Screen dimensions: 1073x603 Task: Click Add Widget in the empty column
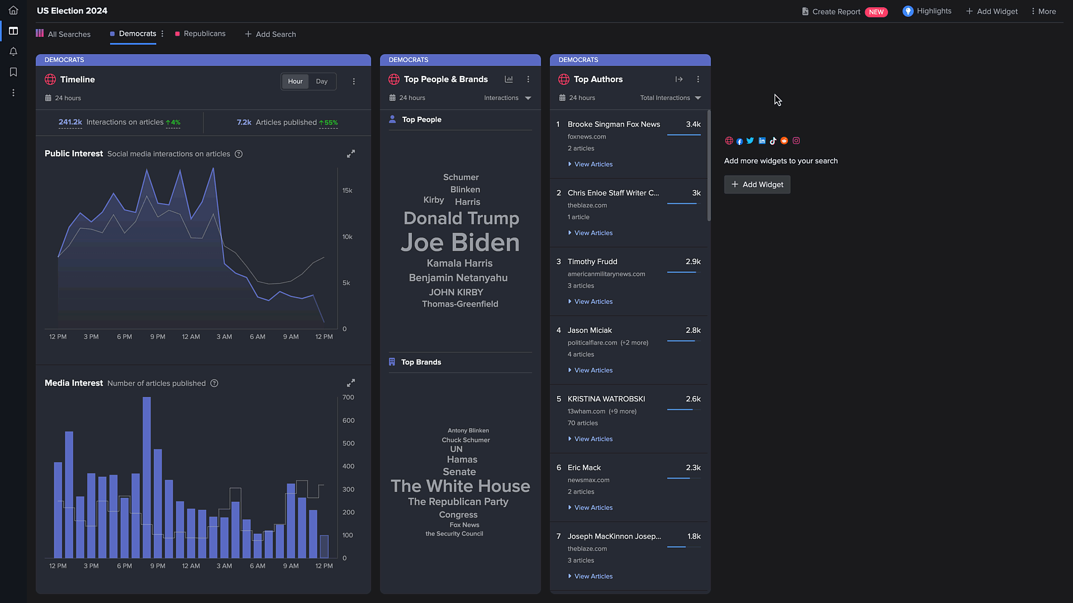tap(757, 184)
